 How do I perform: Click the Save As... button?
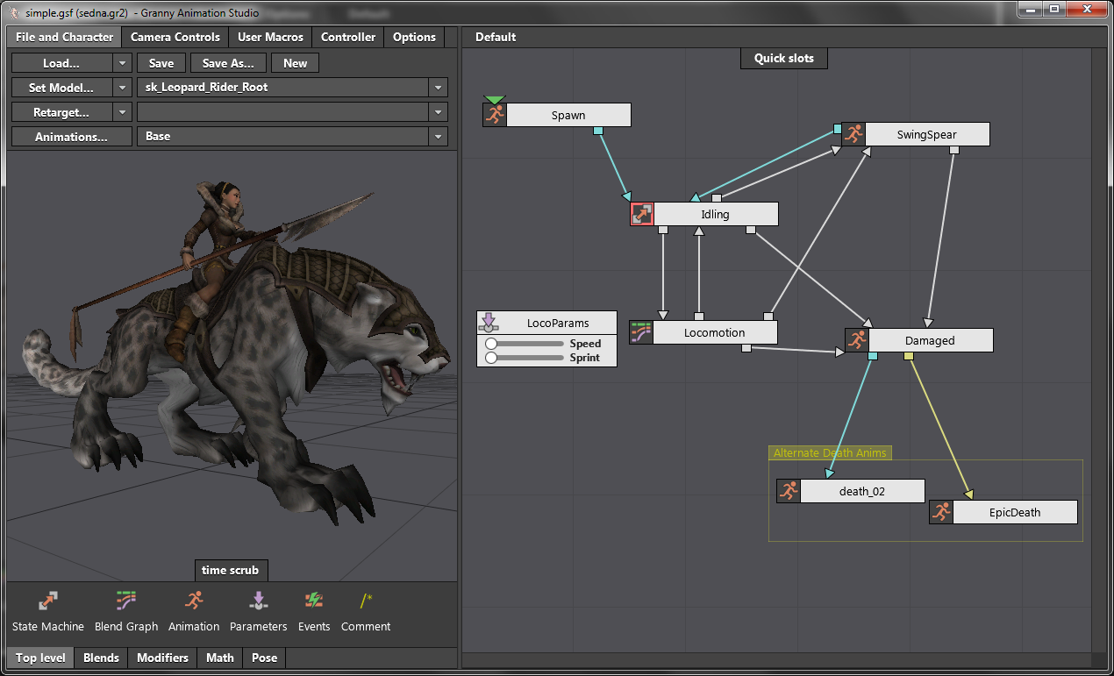[x=228, y=63]
